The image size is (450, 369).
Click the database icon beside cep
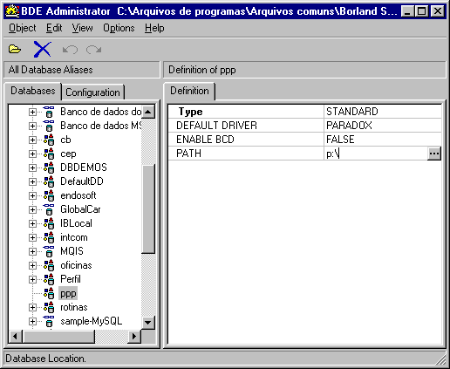49,154
